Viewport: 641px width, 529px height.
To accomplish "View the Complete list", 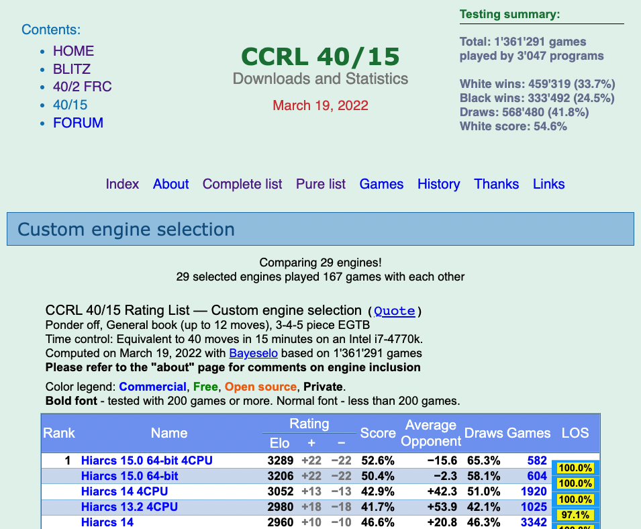I will point(242,184).
